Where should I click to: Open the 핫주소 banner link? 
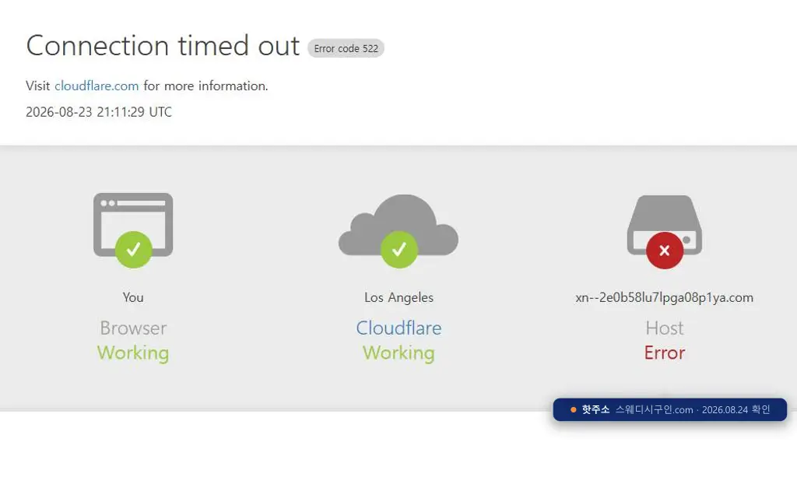click(670, 409)
